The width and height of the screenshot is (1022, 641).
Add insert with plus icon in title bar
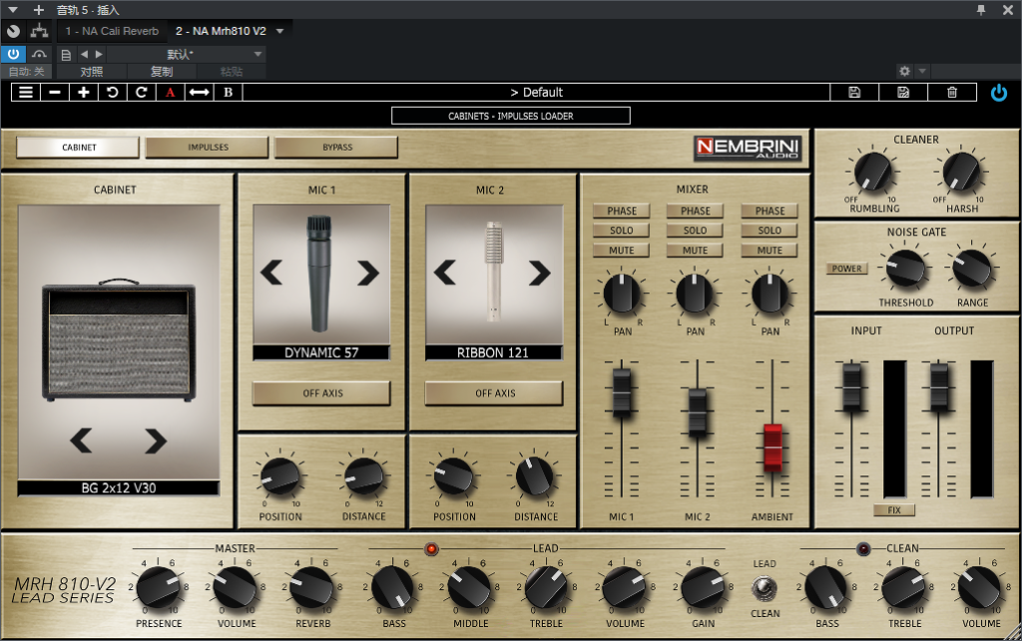(39, 10)
